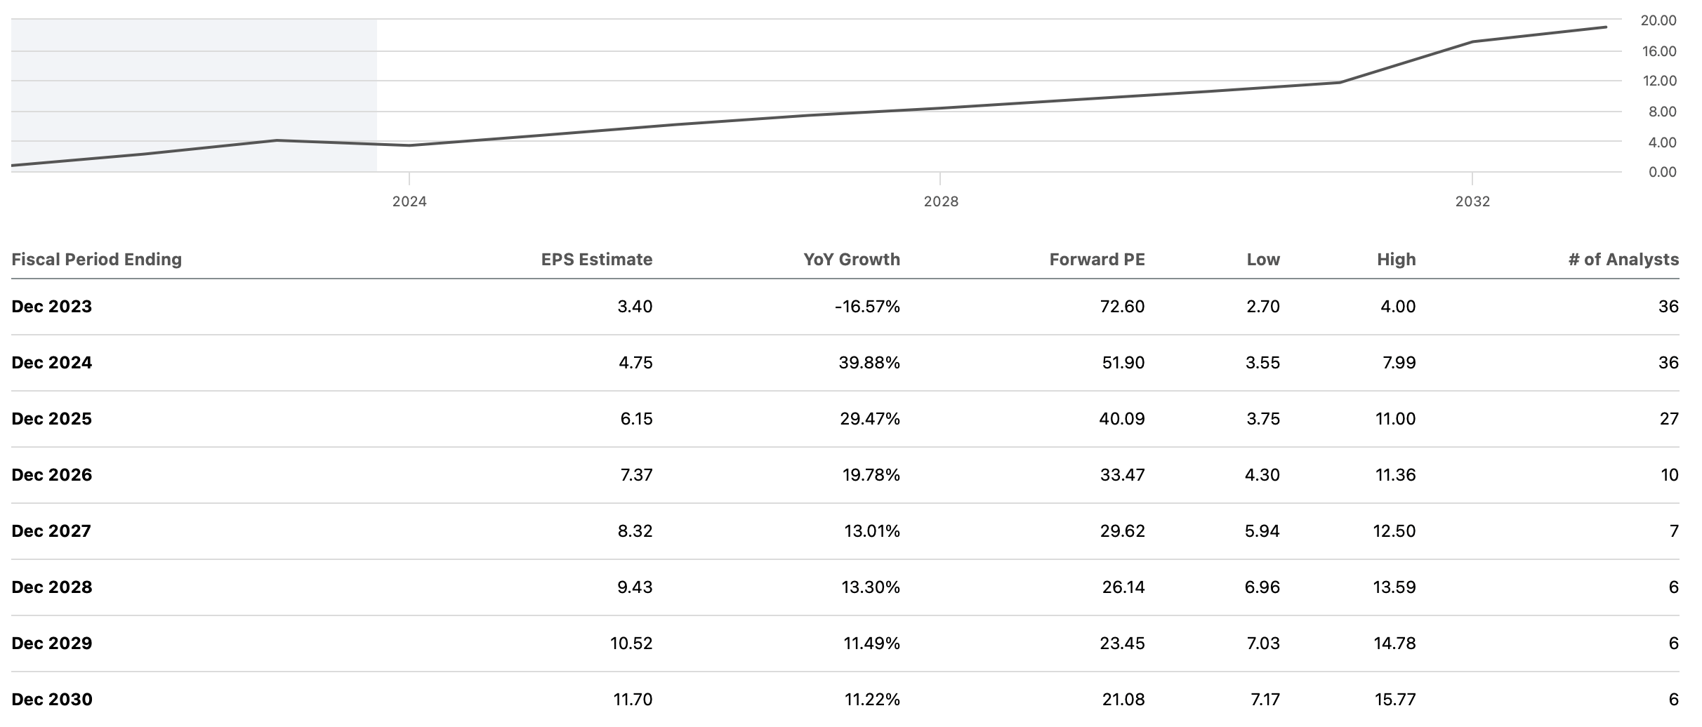
Task: Click the Low column header
Action: pyautogui.click(x=1263, y=260)
